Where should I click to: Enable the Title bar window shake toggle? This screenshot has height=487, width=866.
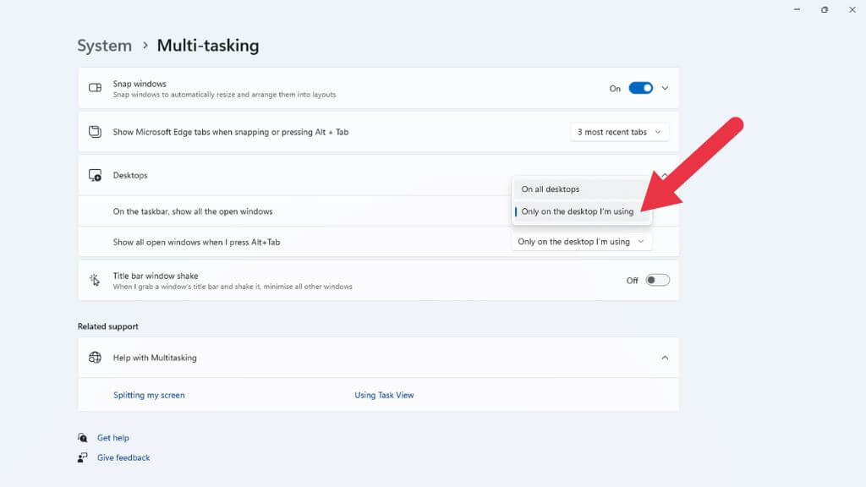point(657,280)
